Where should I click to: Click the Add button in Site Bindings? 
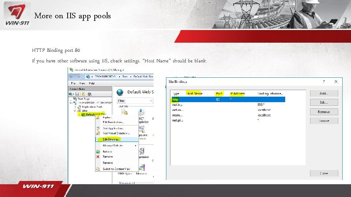(324, 94)
